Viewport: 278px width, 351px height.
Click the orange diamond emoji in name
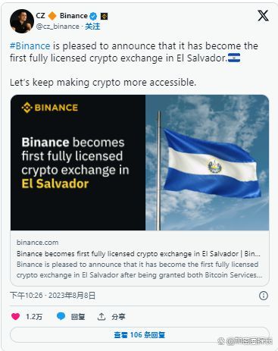tap(52, 16)
